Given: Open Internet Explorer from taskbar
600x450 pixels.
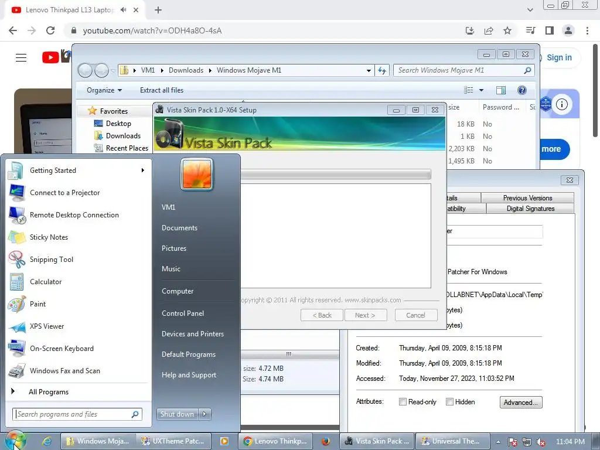Looking at the screenshot, I should pyautogui.click(x=47, y=441).
